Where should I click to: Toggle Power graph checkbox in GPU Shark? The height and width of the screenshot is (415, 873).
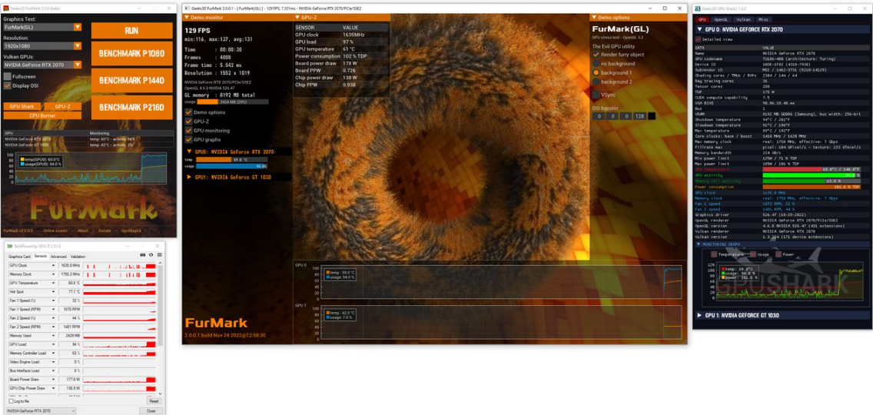pos(778,254)
